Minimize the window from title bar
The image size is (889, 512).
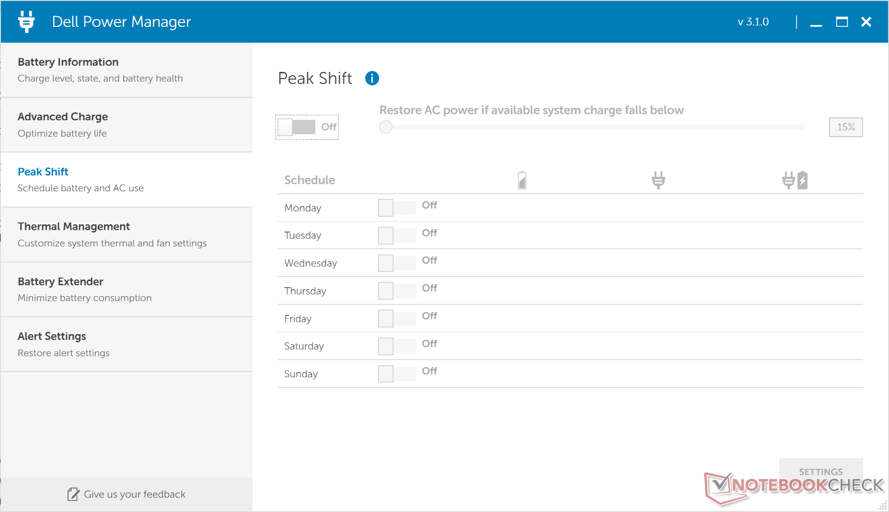coord(816,22)
